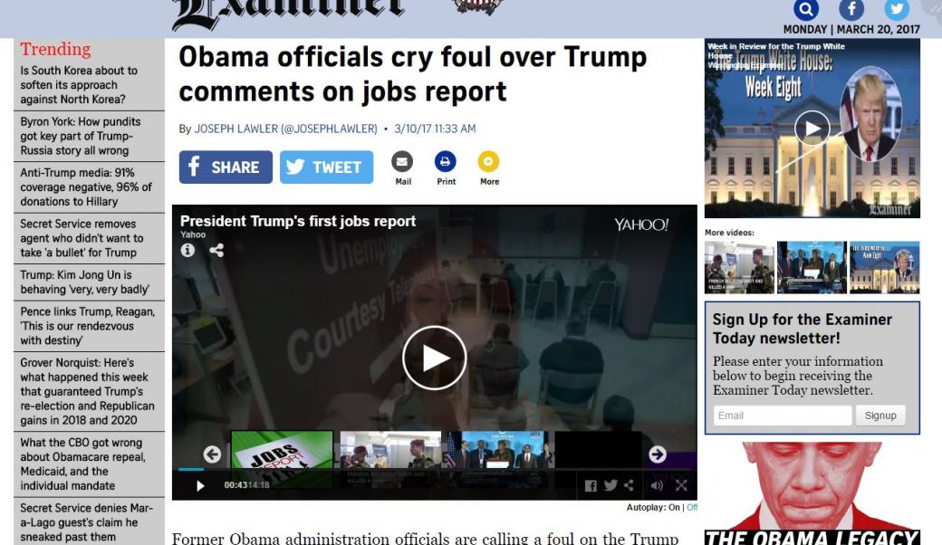Email the article with the Mail icon
The height and width of the screenshot is (545, 942).
pos(402,161)
